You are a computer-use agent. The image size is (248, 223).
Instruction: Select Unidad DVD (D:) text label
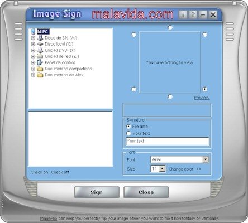tap(60, 50)
